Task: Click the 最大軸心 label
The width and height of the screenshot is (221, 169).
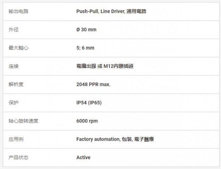Action: pyautogui.click(x=18, y=48)
